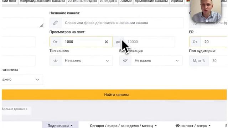Viewport: 228px width, 128px height.
Task: Select the Азербайджанские каналы category tab
Action: tap(42, 1)
